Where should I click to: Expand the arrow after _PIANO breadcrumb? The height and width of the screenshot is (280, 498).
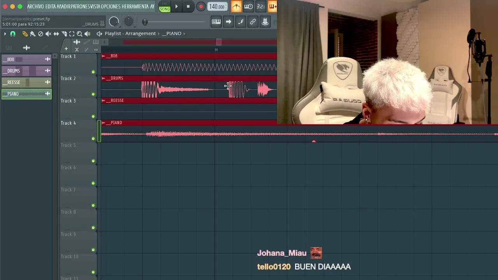click(184, 33)
